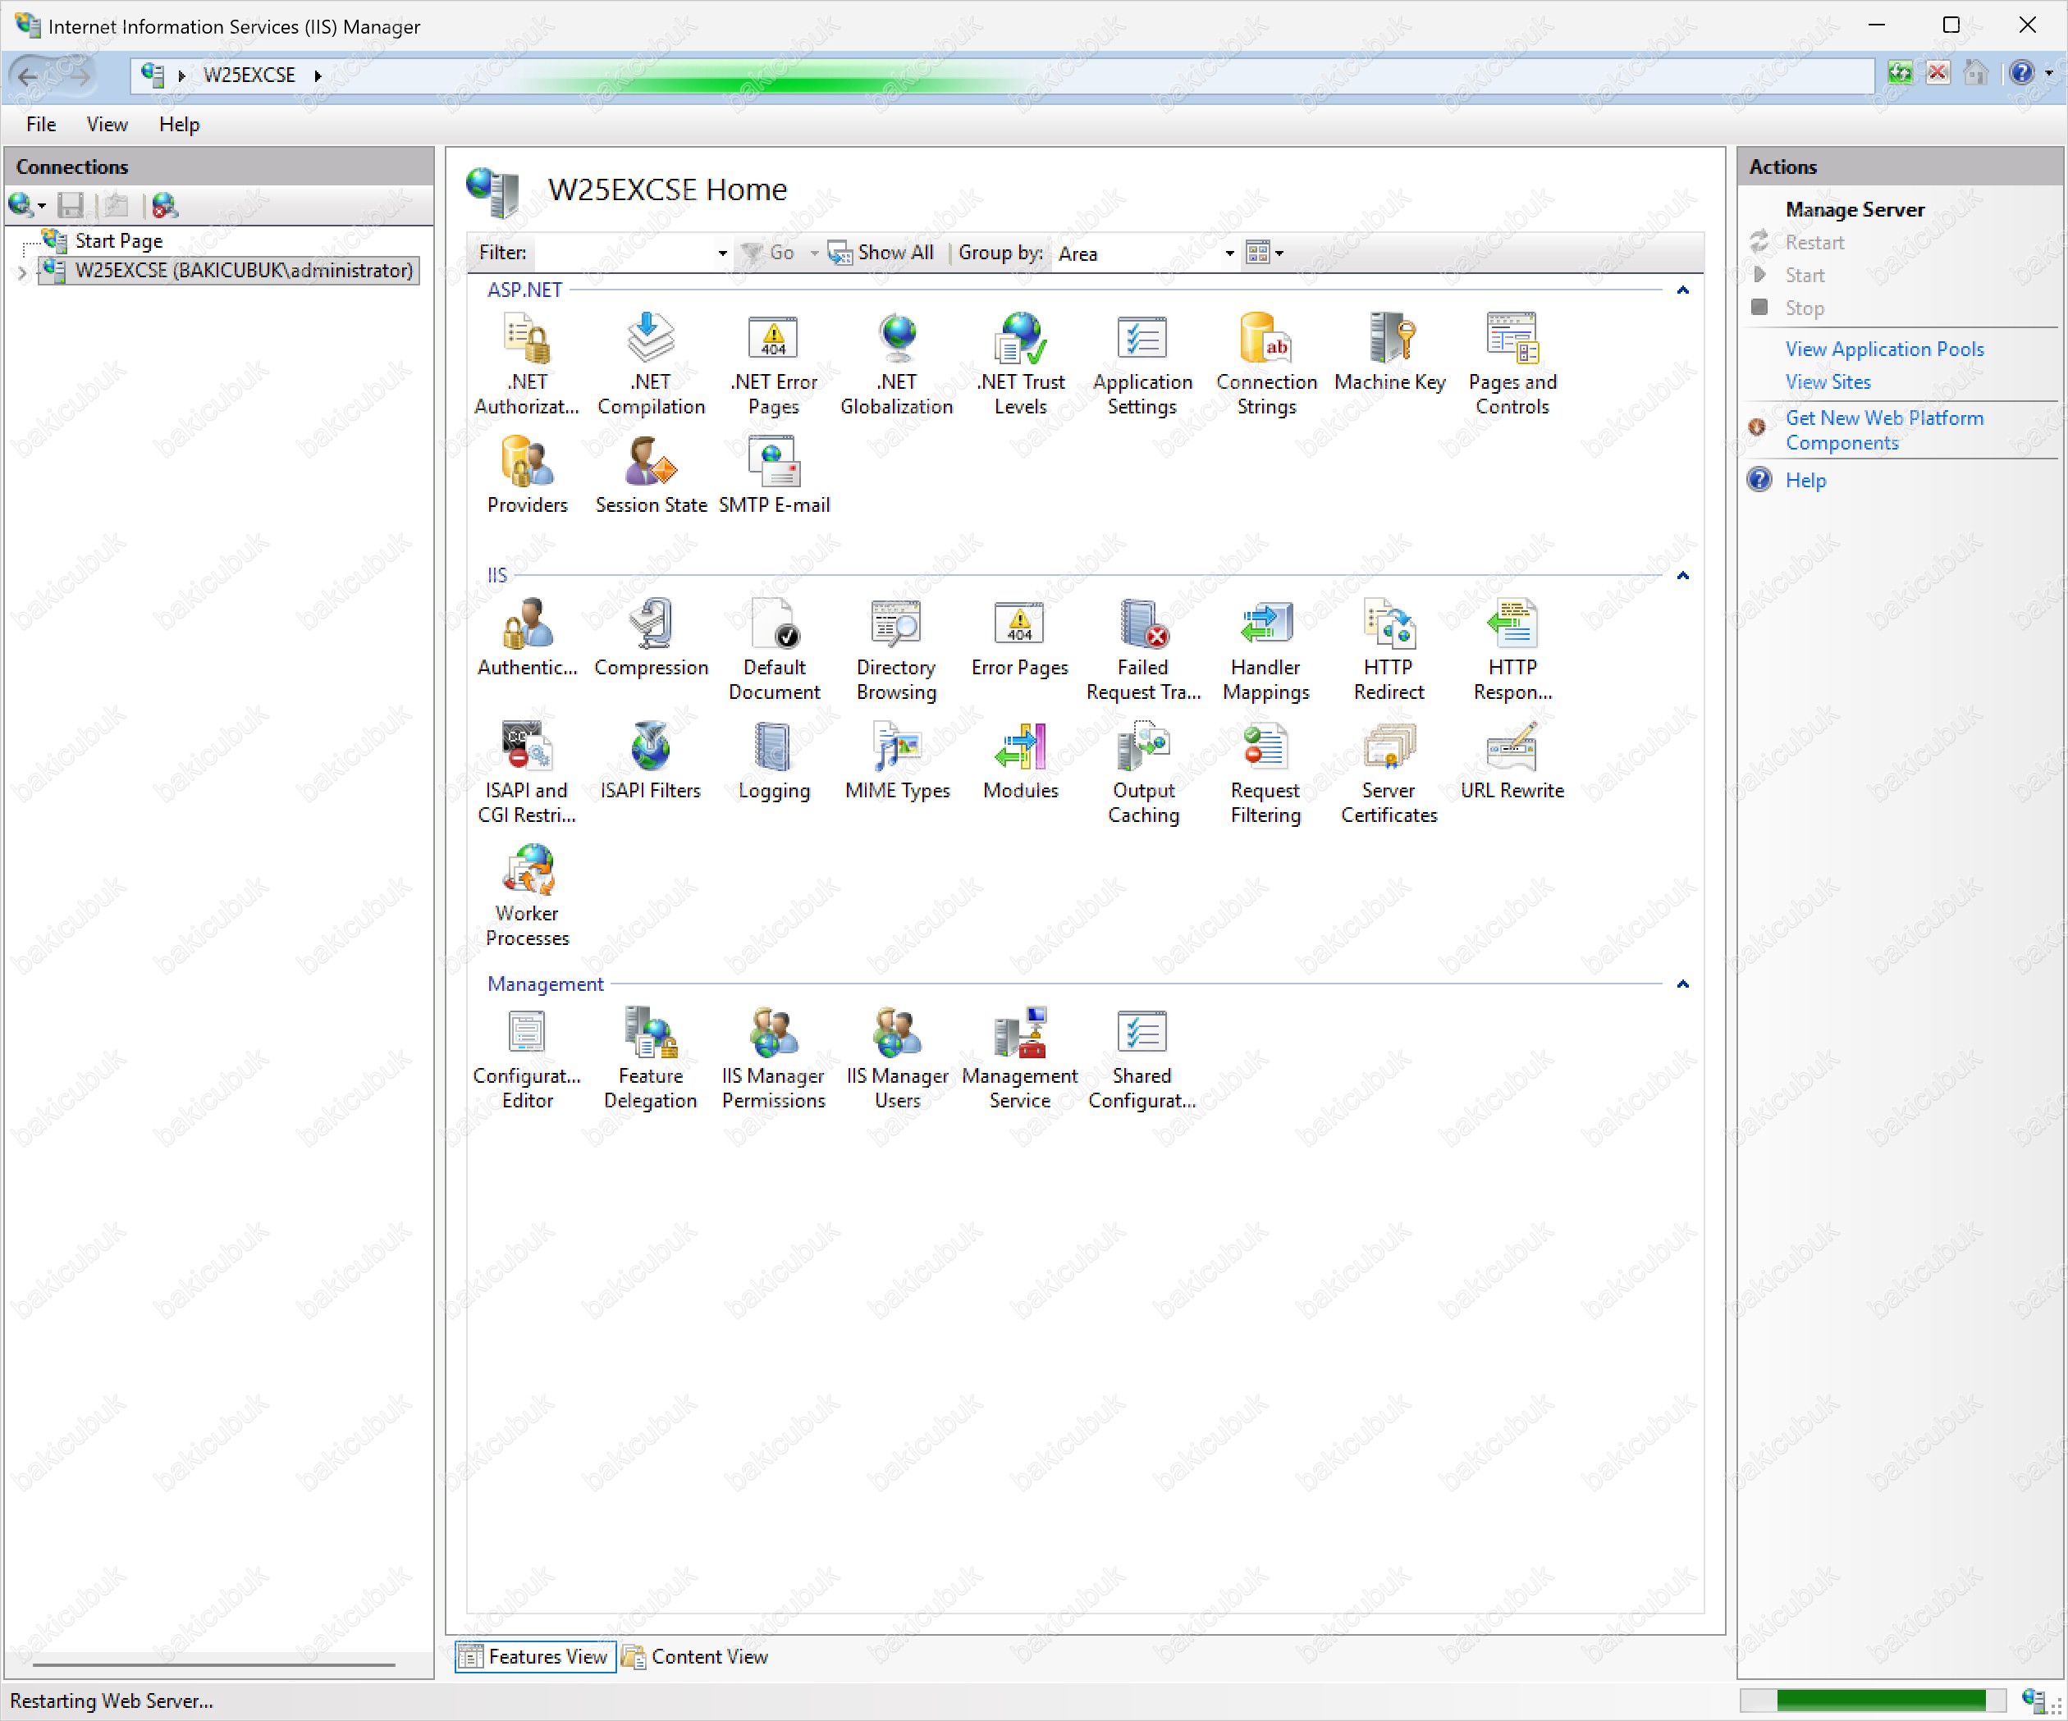Click View Sites link
2068x1721 pixels.
tap(1828, 382)
